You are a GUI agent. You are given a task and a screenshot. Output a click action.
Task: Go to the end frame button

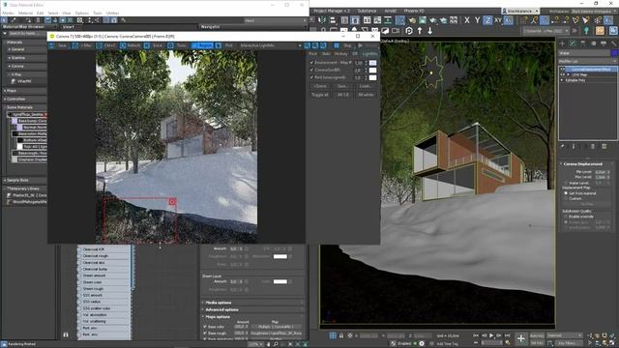pyautogui.click(x=507, y=335)
